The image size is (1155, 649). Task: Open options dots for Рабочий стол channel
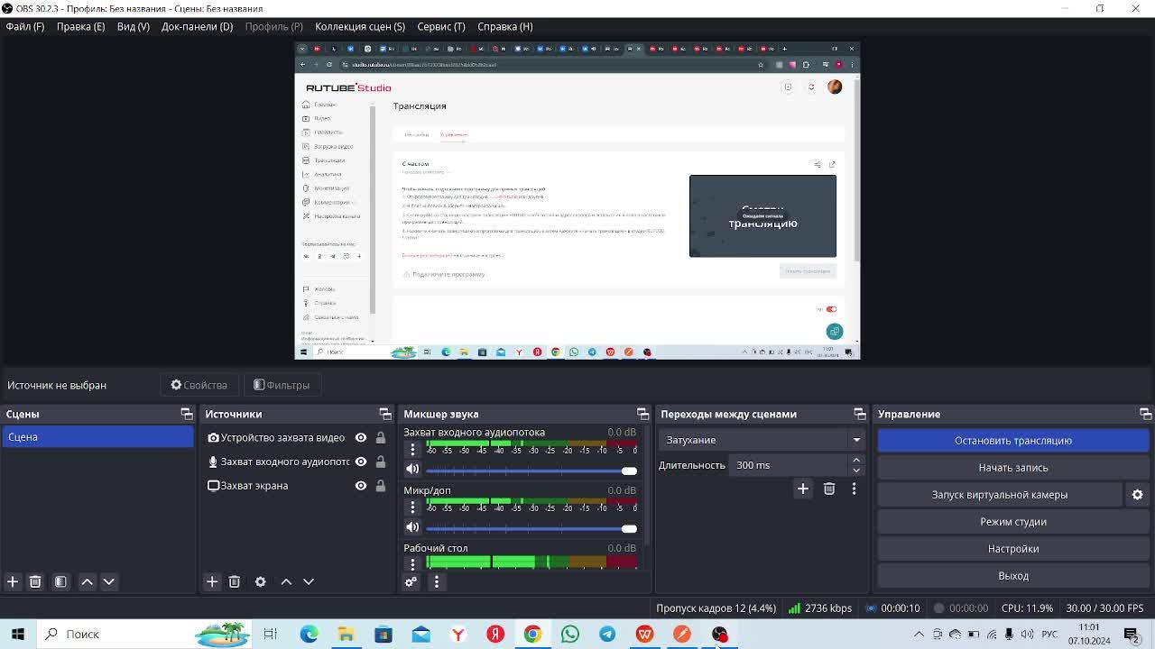click(412, 563)
